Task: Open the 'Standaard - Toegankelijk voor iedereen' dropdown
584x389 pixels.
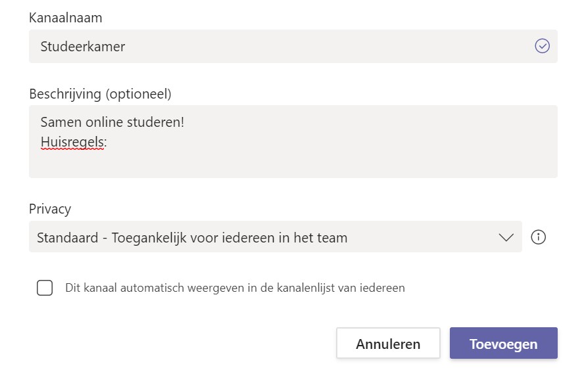Action: pyautogui.click(x=263, y=237)
